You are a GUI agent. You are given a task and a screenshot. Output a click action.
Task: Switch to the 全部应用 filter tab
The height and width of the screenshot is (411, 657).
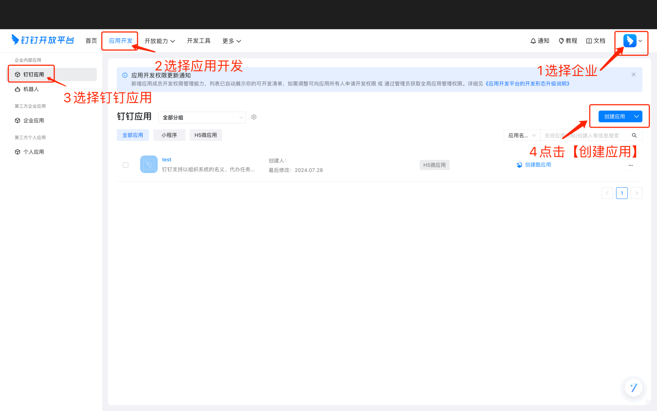(x=133, y=135)
